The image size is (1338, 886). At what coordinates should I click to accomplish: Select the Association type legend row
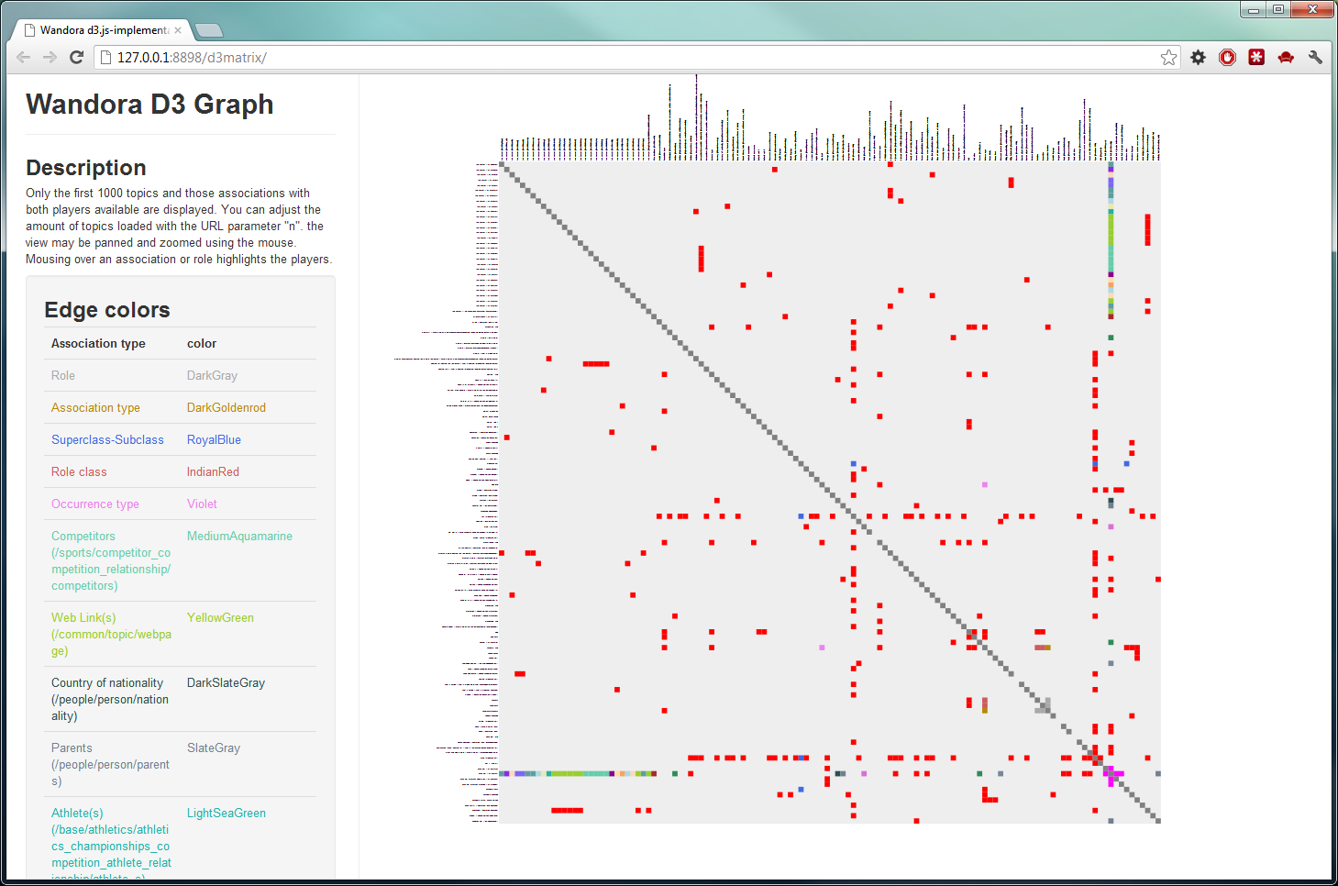click(x=95, y=408)
